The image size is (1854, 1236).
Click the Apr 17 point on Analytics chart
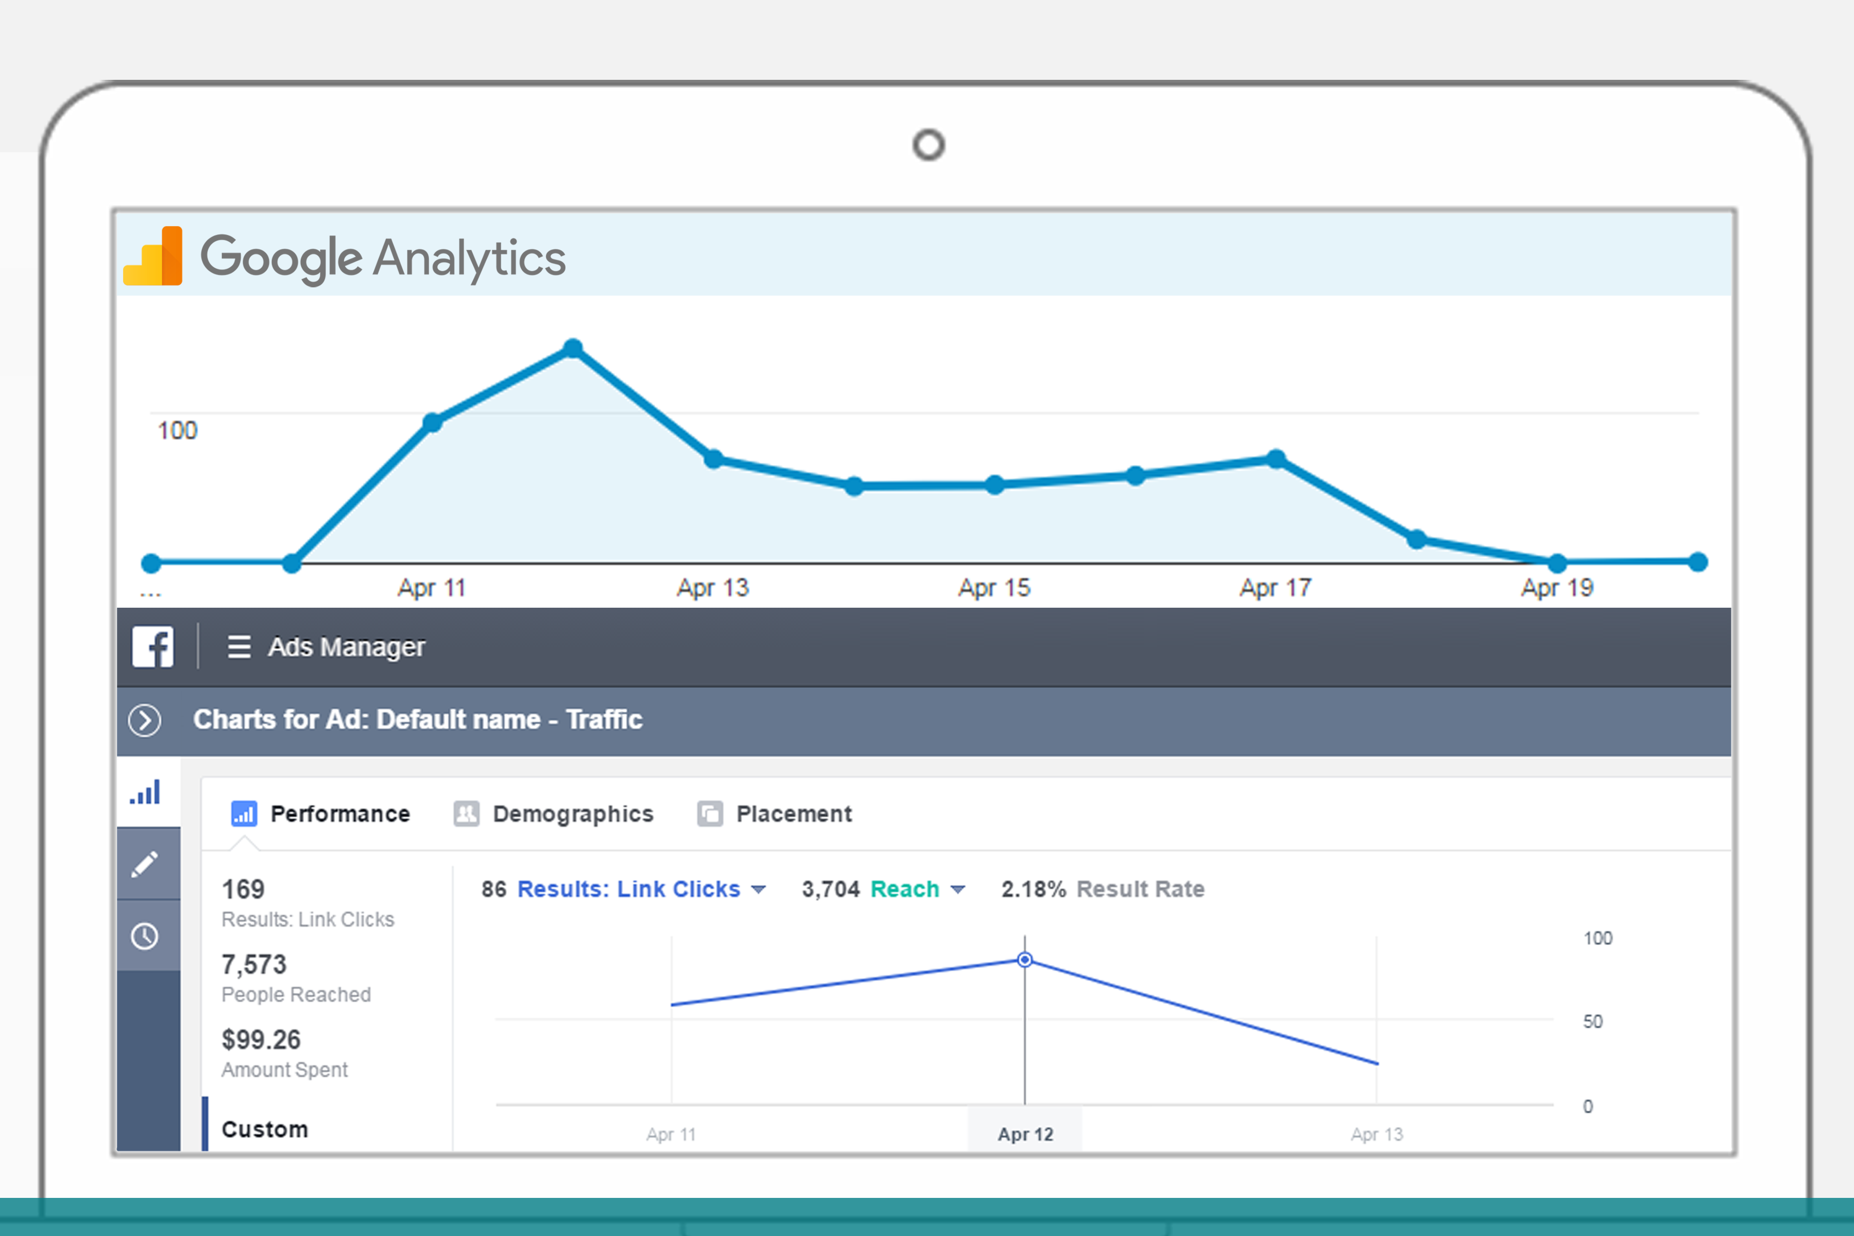click(1276, 459)
